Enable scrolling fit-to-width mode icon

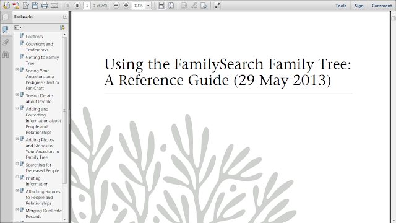pyautogui.click(x=161, y=6)
